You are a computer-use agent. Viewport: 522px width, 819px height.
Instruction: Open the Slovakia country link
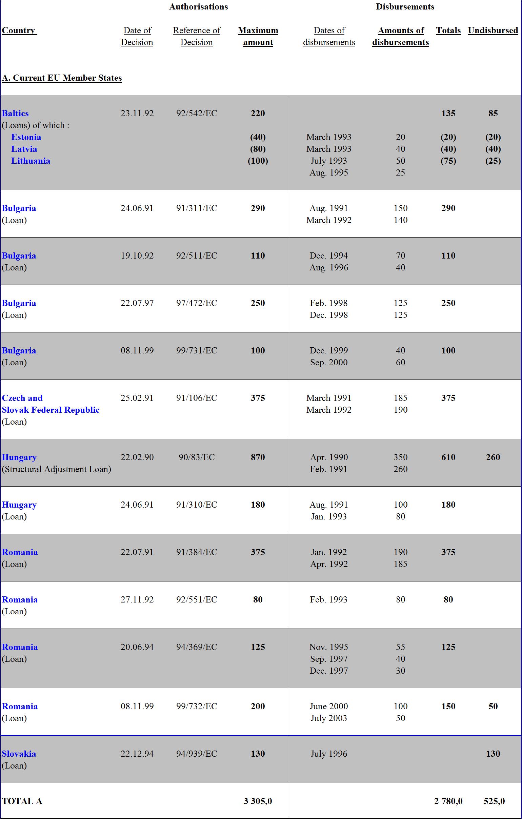19,754
